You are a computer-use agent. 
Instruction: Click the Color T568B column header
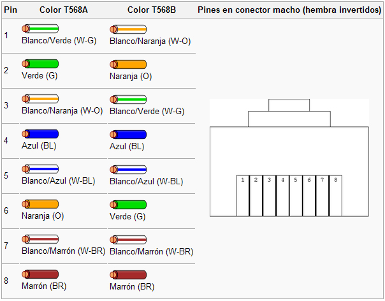coord(152,10)
